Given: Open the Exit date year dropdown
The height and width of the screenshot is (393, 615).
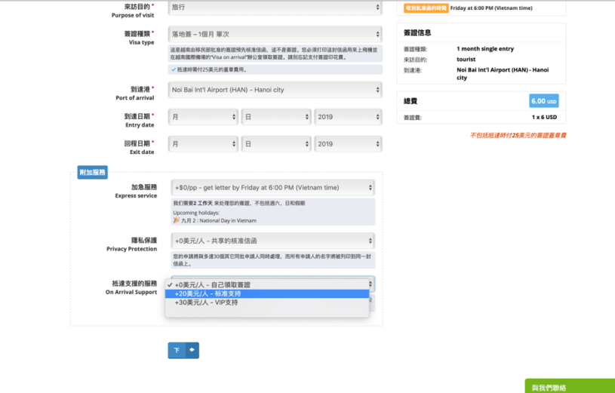Looking at the screenshot, I should pyautogui.click(x=348, y=143).
